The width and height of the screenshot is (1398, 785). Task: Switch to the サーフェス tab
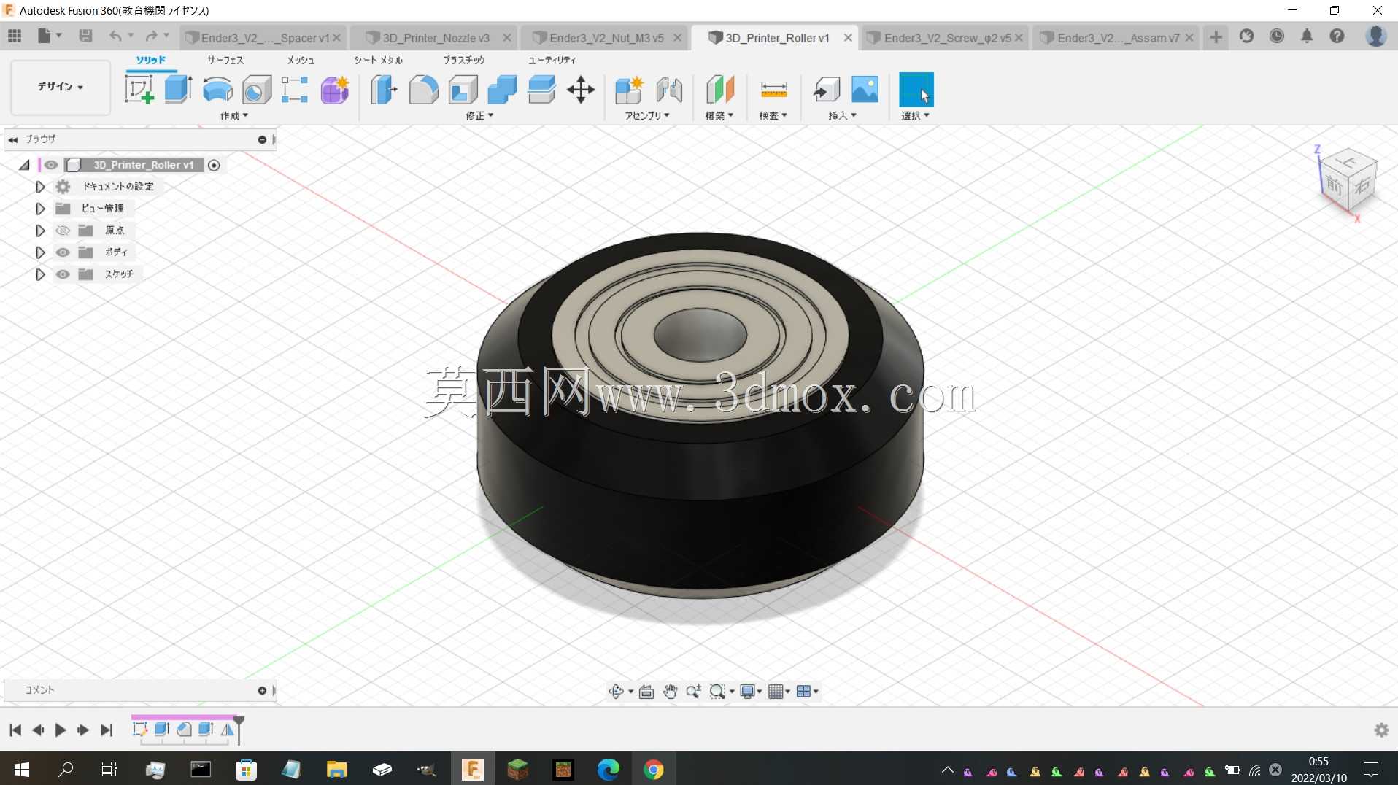click(x=225, y=60)
